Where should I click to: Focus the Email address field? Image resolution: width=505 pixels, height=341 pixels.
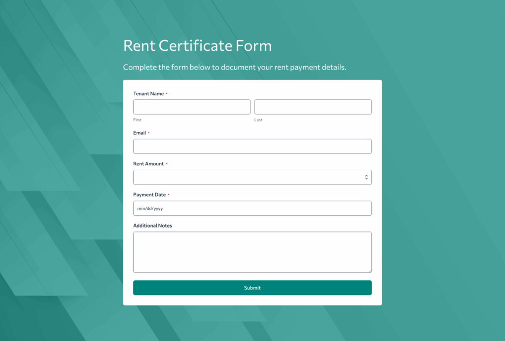[x=252, y=146]
